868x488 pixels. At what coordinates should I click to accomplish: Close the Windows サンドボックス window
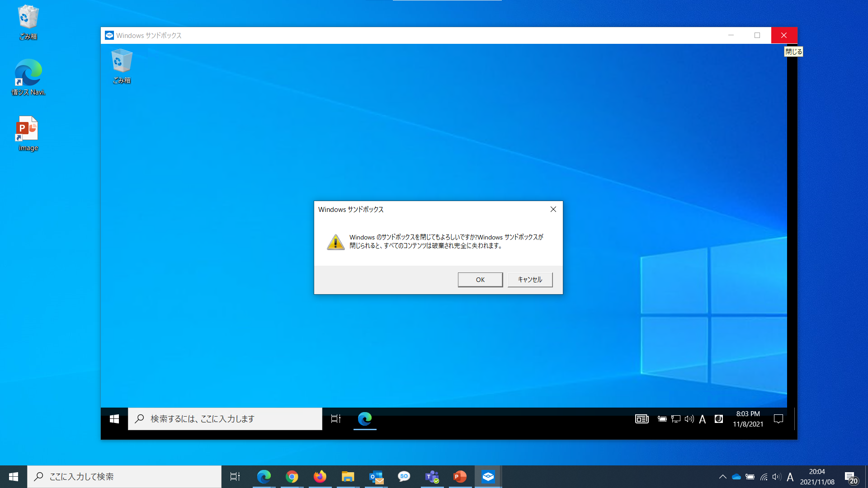point(784,35)
